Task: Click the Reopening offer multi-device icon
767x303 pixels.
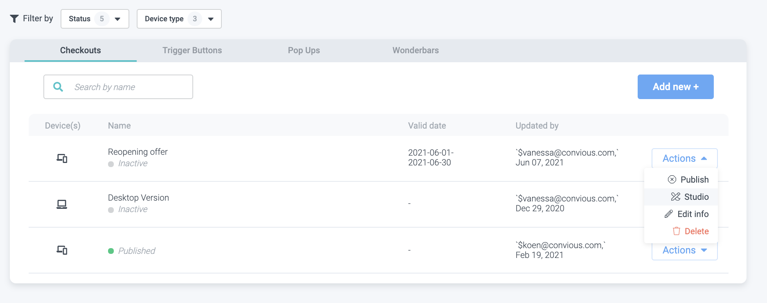Action: click(62, 158)
